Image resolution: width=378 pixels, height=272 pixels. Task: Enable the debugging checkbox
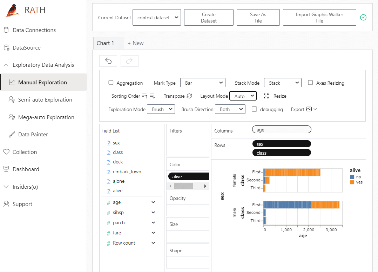click(254, 109)
